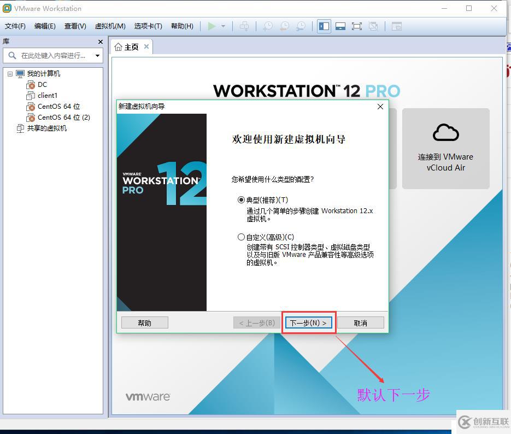The width and height of the screenshot is (511, 434).
Task: Open the 文件(F) menu
Action: [15, 26]
